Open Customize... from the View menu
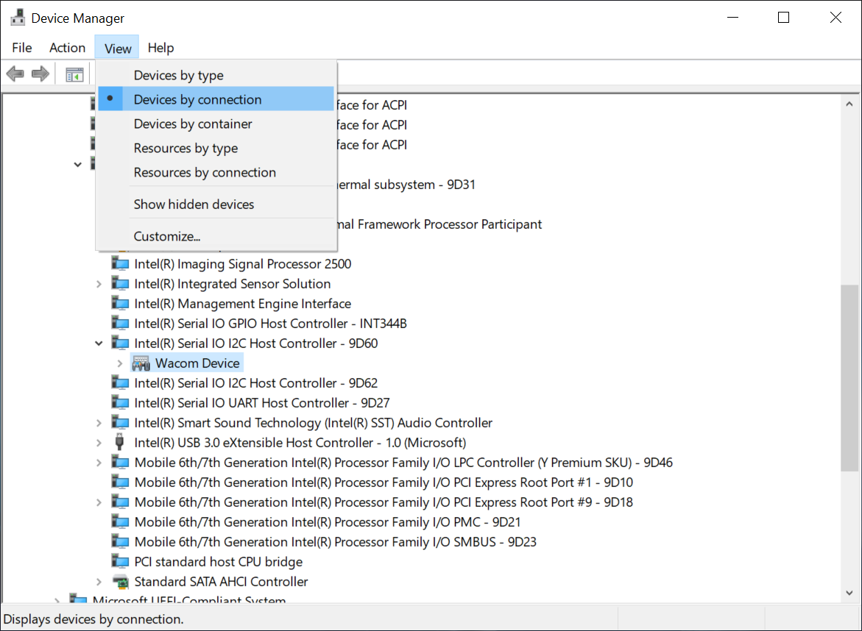862x631 pixels. 167,237
